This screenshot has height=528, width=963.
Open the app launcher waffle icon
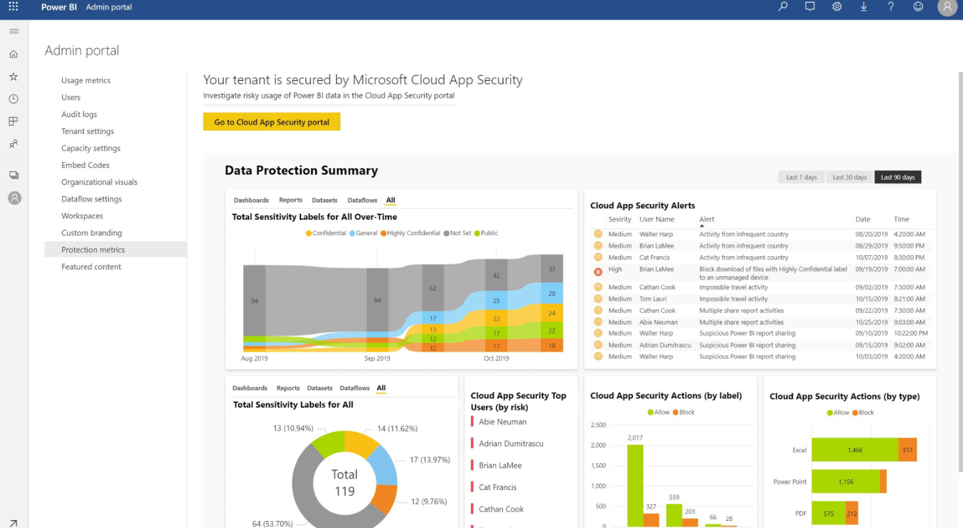tap(13, 7)
